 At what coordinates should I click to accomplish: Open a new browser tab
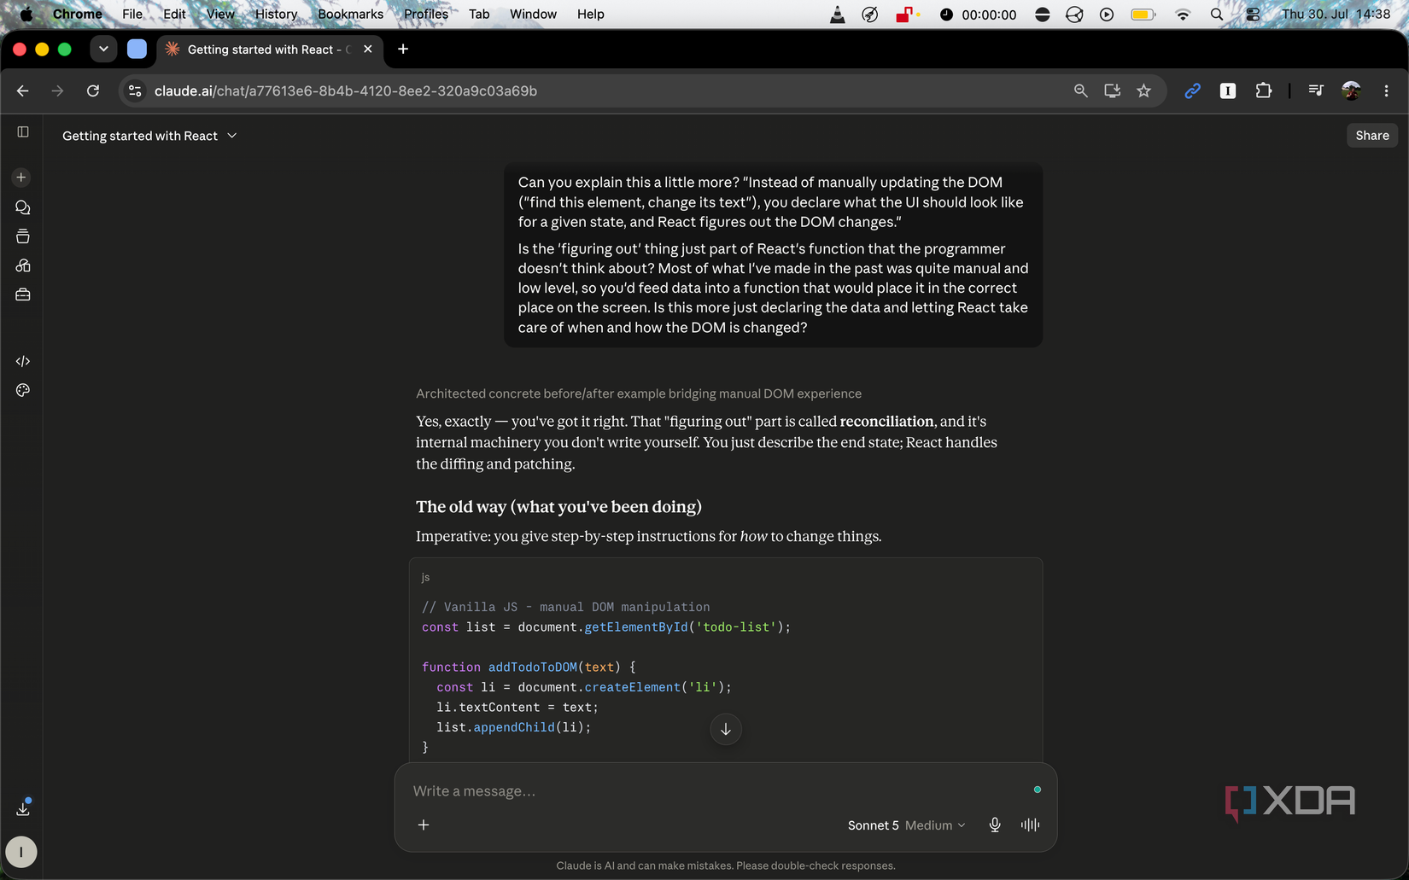click(x=403, y=50)
